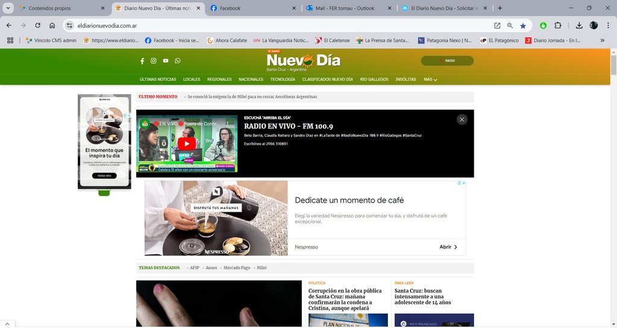The height and width of the screenshot is (328, 617).
Task: Open Diario Jornada bookmark
Action: point(553,40)
